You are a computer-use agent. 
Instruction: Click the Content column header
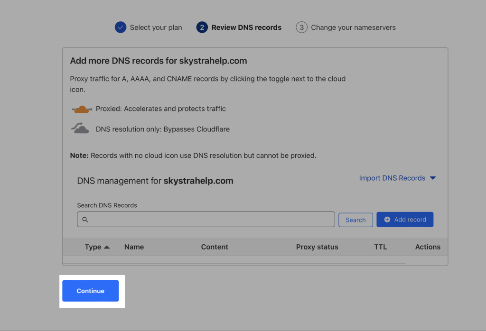215,247
